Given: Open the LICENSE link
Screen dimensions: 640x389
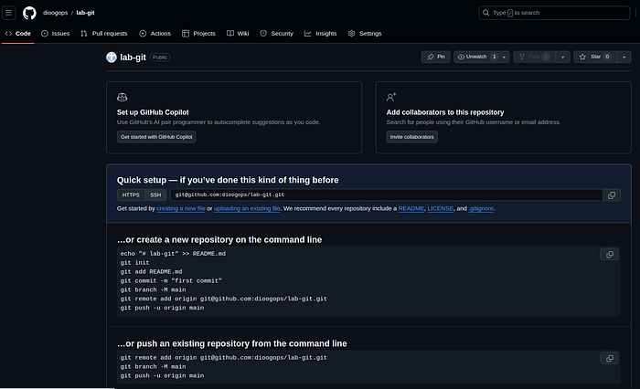Looking at the screenshot, I should (x=441, y=208).
